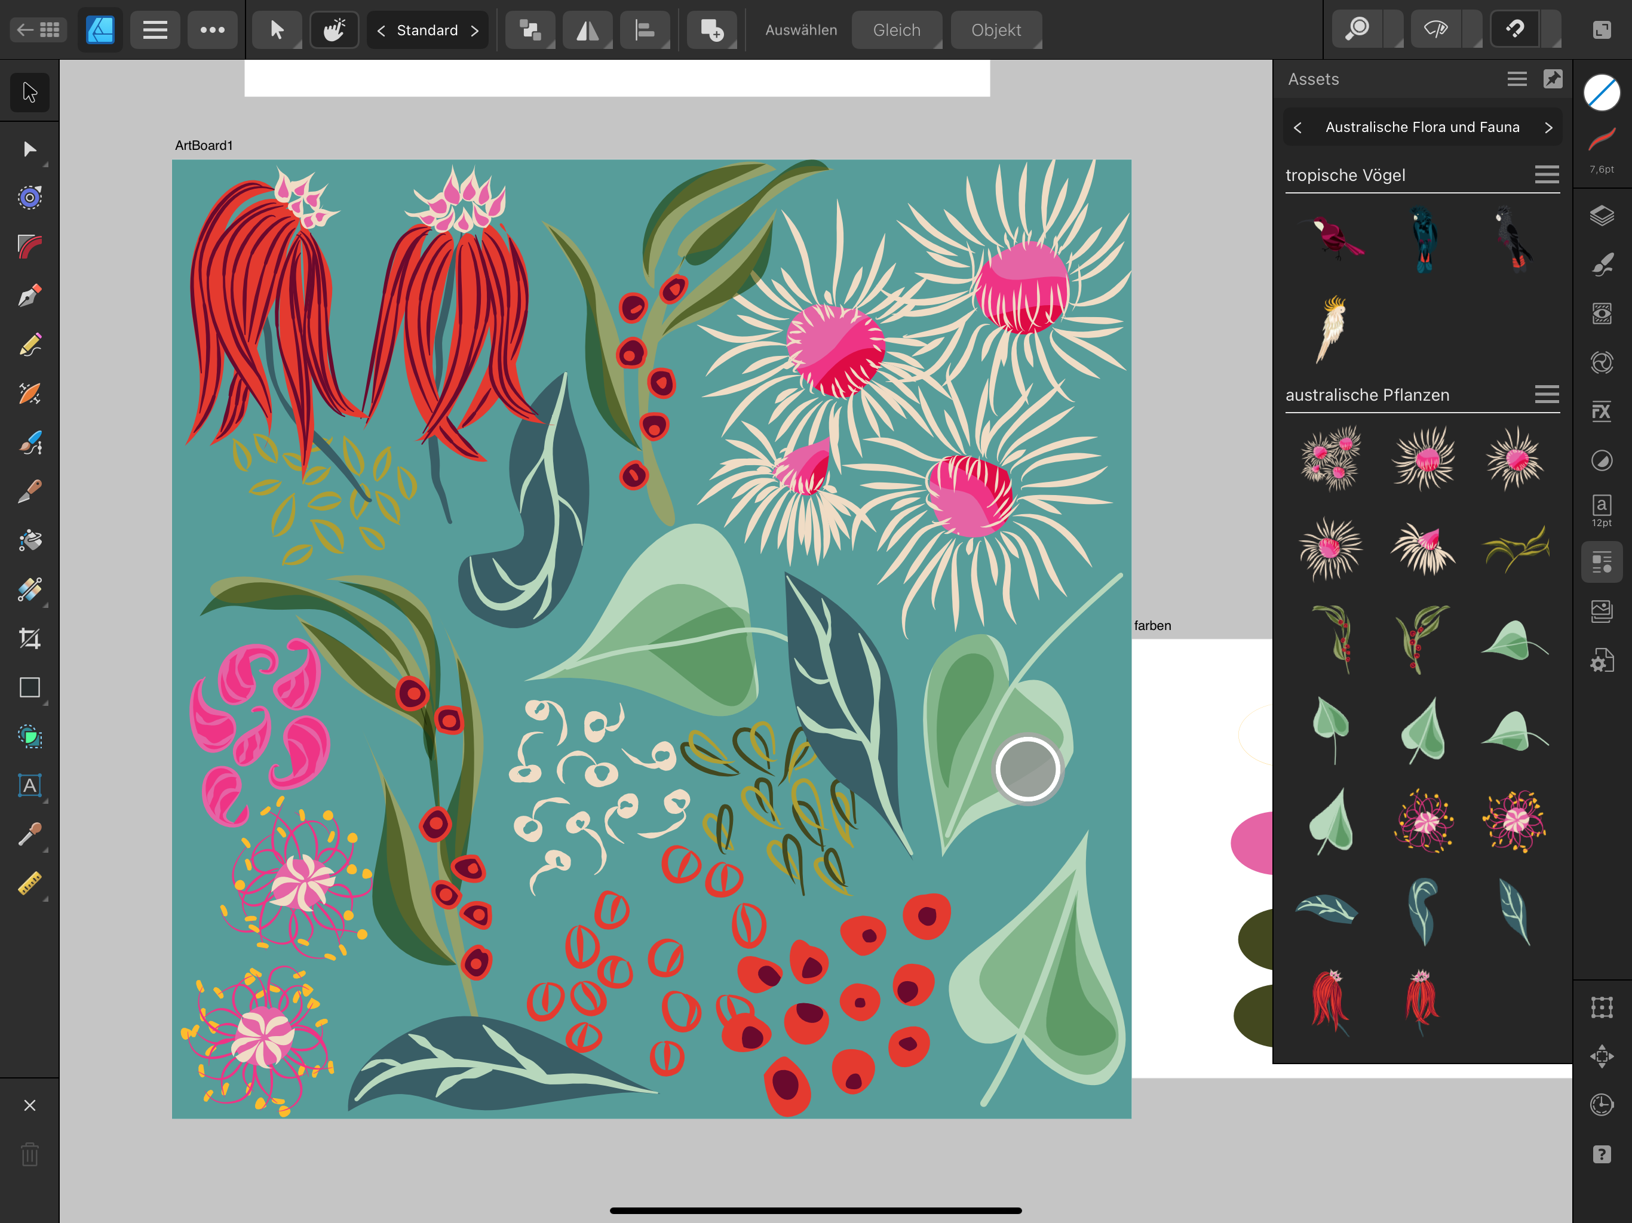This screenshot has height=1223, width=1632.
Task: Open the flip and mirror options
Action: [587, 29]
